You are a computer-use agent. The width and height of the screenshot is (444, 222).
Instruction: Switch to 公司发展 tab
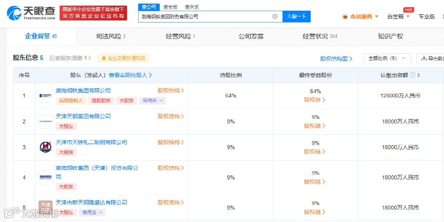[x=251, y=36]
